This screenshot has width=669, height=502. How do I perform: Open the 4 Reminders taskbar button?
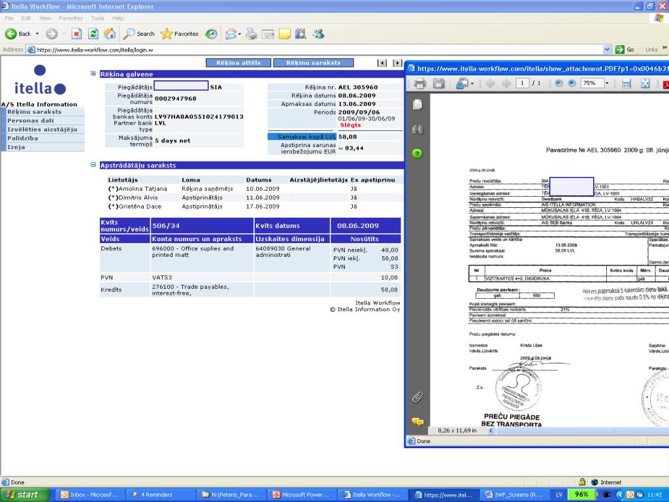(x=161, y=495)
